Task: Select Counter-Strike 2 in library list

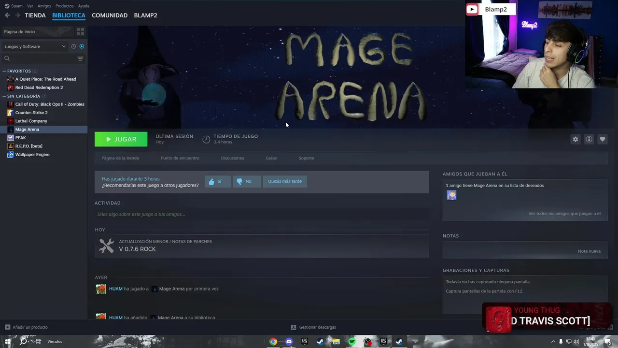Action: pos(31,113)
